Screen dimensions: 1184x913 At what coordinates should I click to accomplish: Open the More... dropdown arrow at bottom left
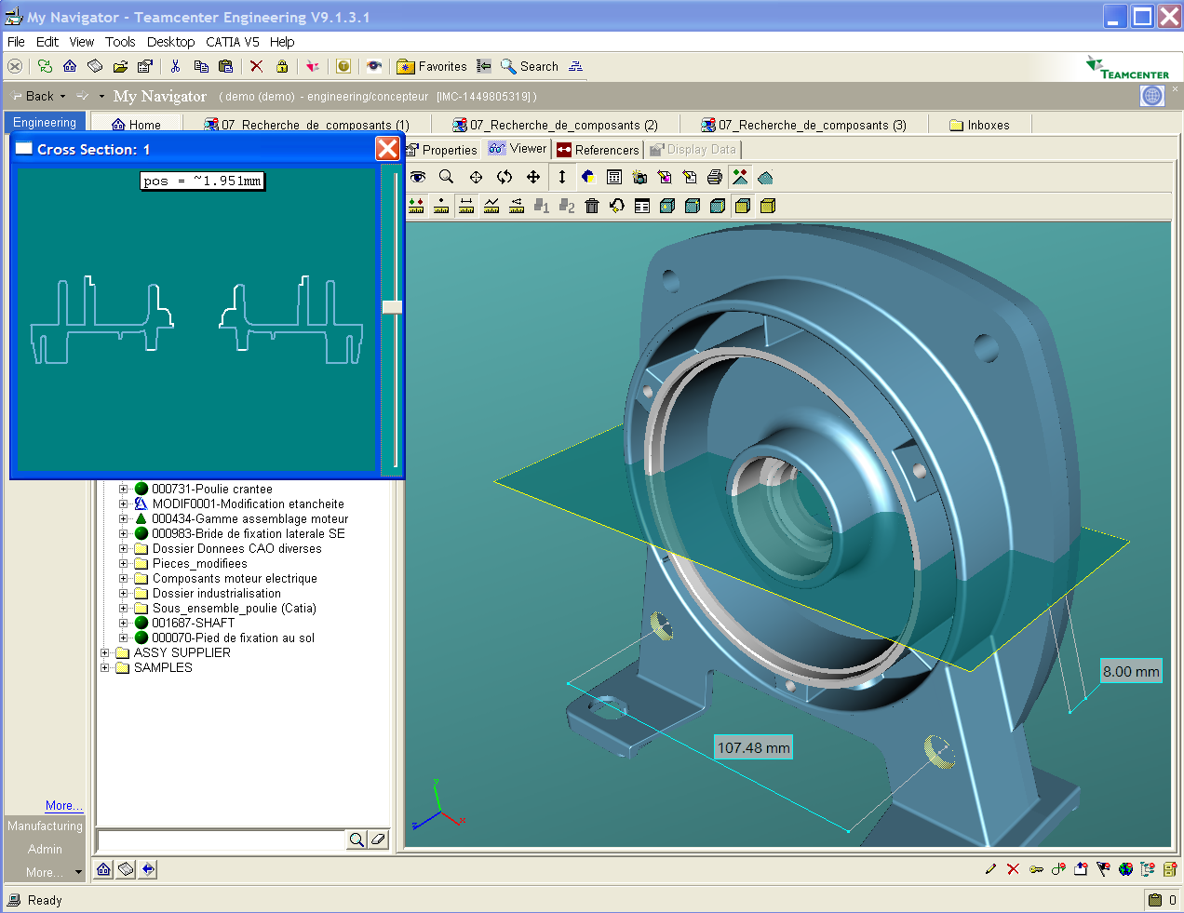pos(78,872)
